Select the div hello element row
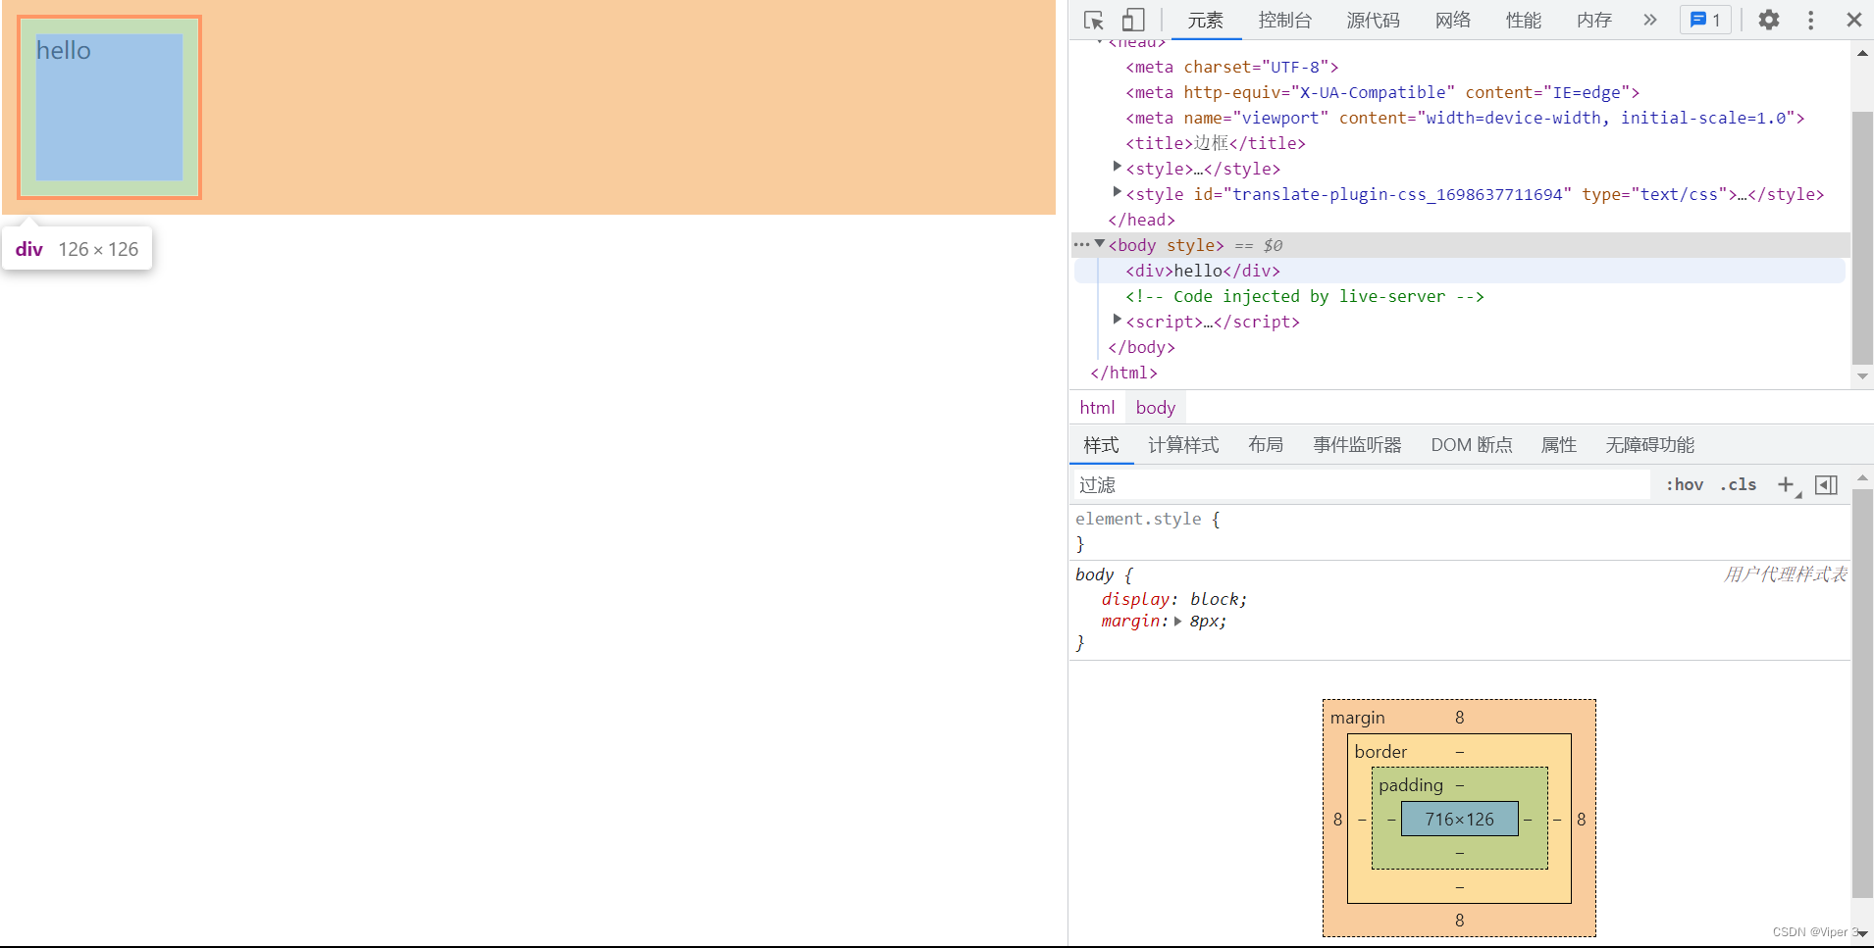This screenshot has width=1874, height=948. click(x=1460, y=271)
